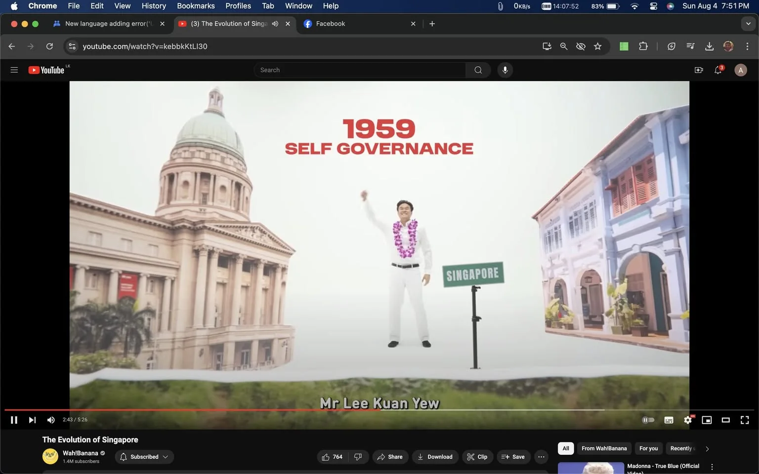Select the Recently uploaded chip

(x=682, y=448)
